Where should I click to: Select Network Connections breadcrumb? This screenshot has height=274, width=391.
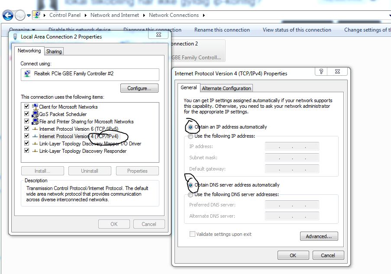(174, 15)
